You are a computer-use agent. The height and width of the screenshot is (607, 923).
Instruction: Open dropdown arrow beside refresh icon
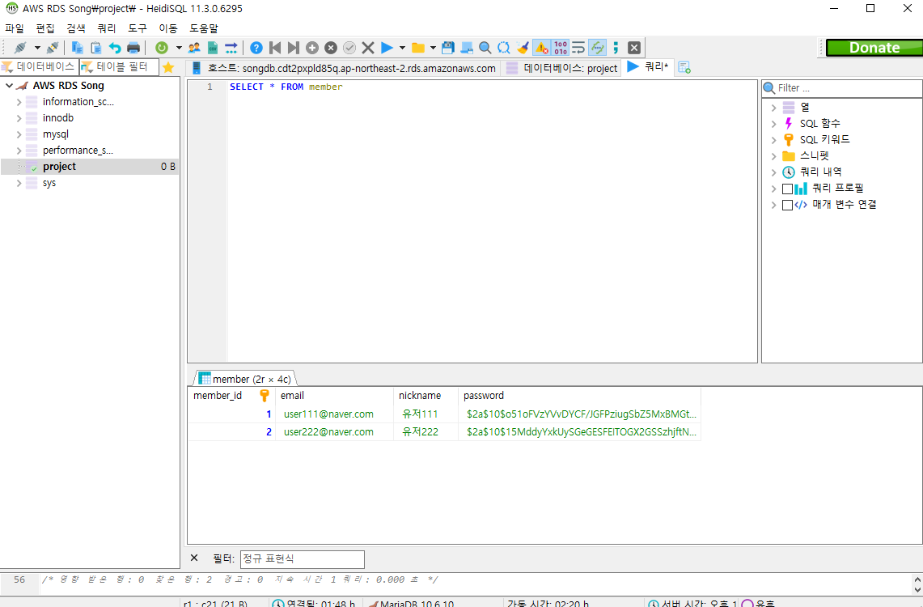(179, 48)
